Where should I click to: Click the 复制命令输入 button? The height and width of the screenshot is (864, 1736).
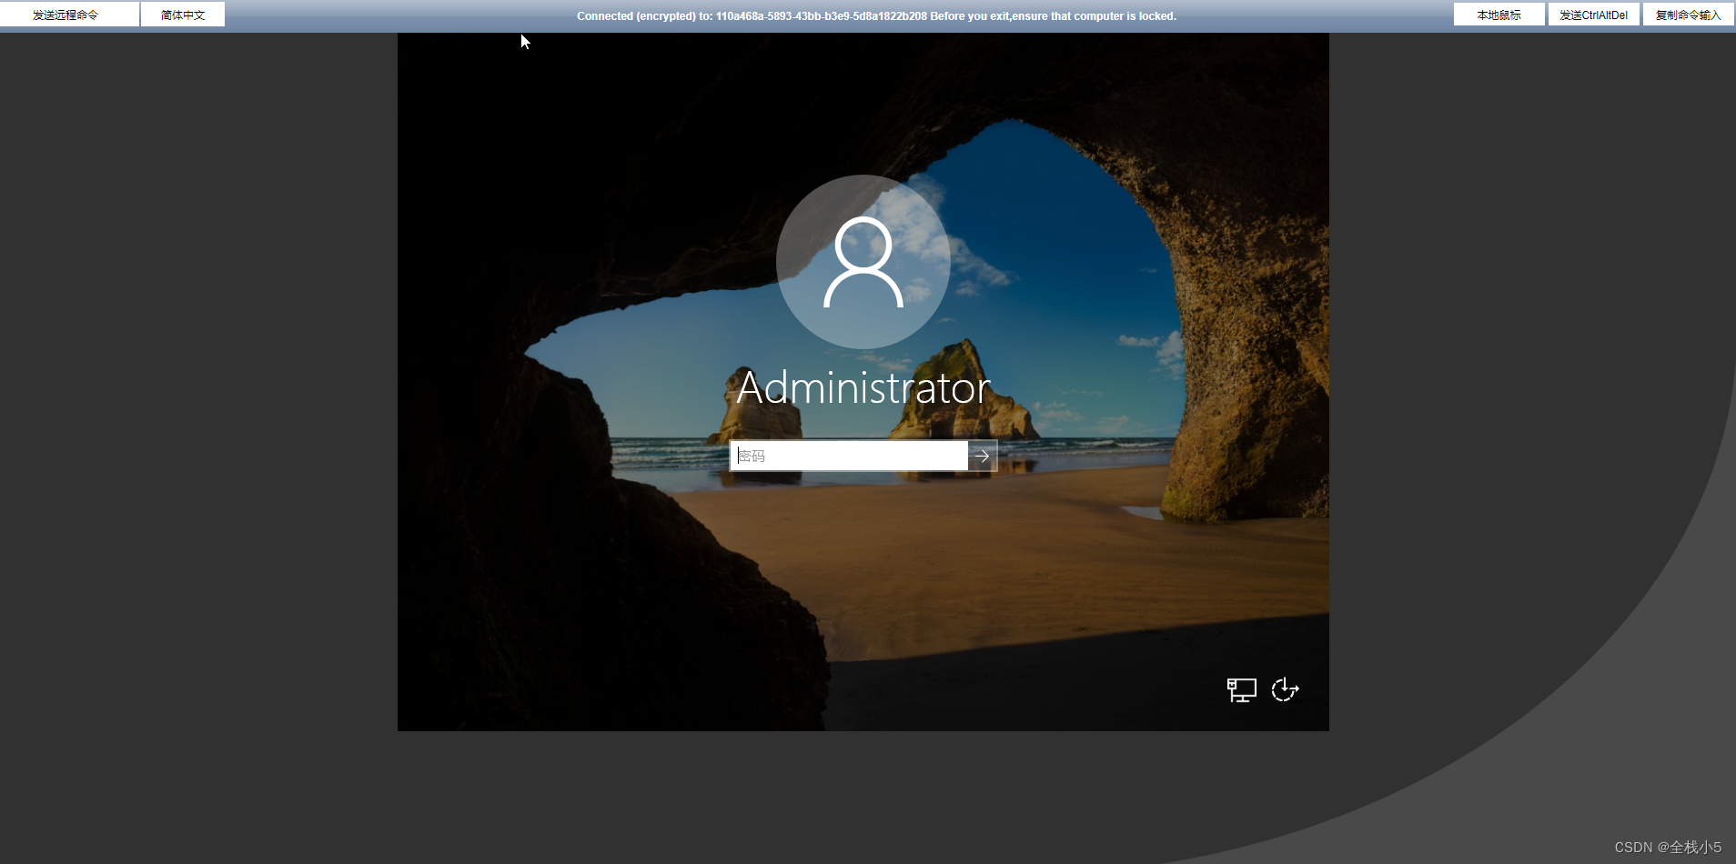tap(1689, 15)
